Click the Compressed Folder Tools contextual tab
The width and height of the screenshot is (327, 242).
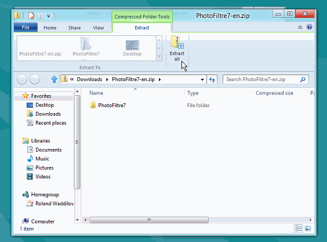142,17
